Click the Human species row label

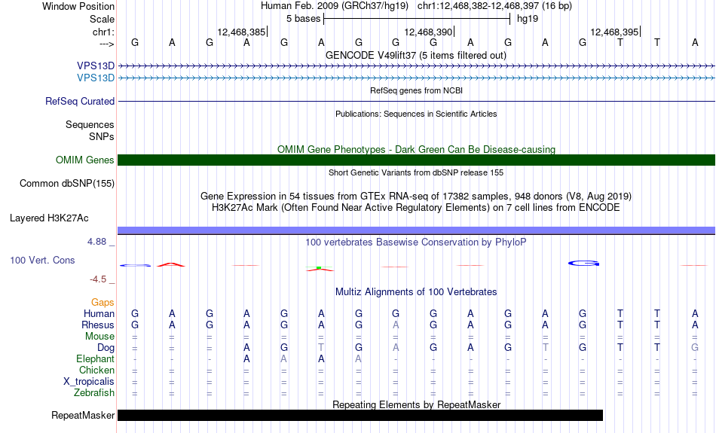click(99, 314)
